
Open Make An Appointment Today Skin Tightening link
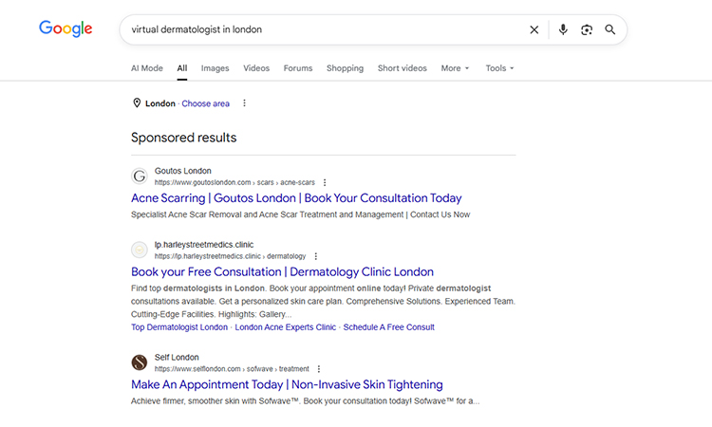coord(287,384)
